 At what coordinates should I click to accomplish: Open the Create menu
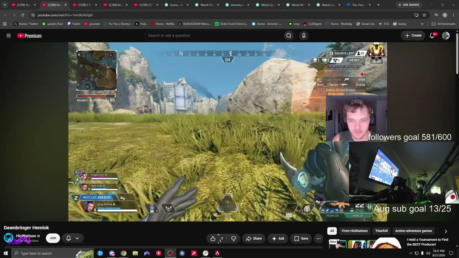click(x=413, y=35)
